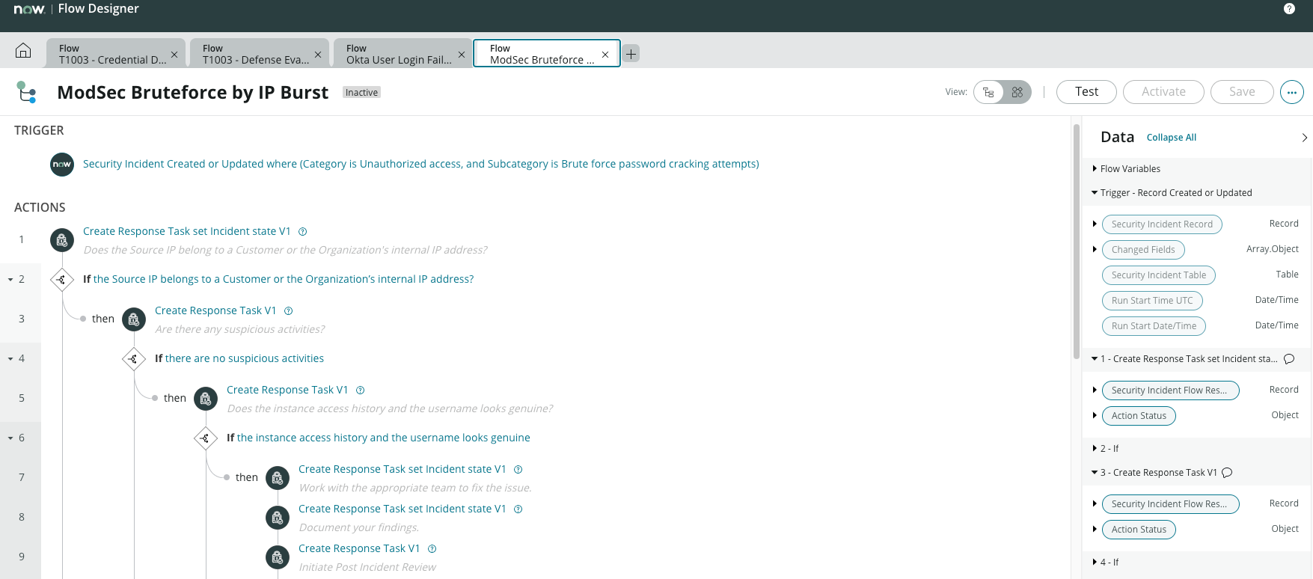The width and height of the screenshot is (1313, 579).
Task: Select the step 5 action icon
Action: (206, 399)
